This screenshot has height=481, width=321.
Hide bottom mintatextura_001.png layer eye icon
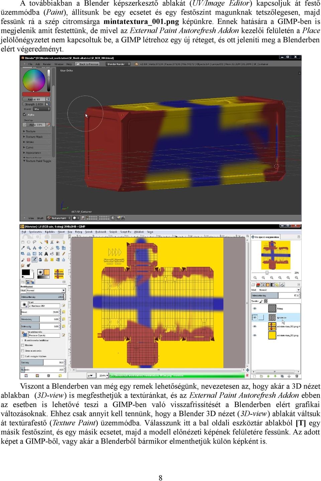coord(255,335)
